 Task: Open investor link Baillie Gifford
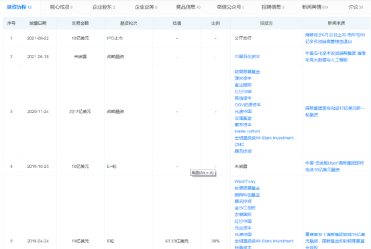(247, 131)
